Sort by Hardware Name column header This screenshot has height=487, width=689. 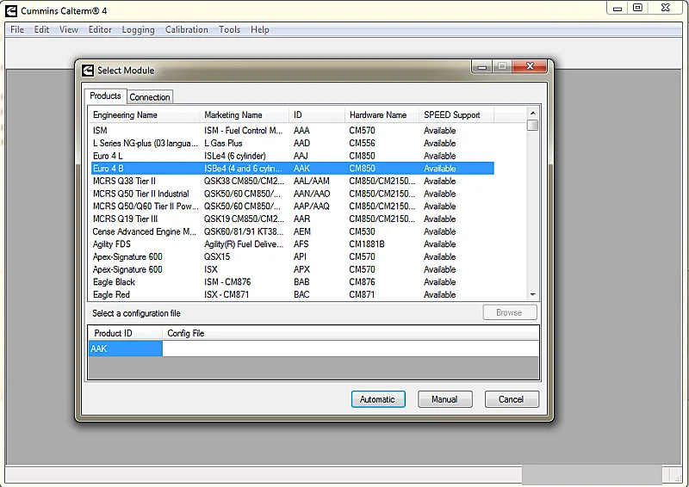[382, 115]
